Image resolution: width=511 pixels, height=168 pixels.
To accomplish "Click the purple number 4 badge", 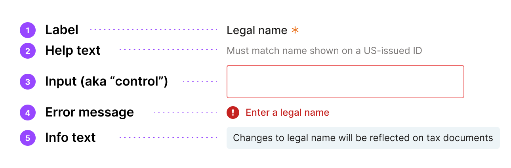I will (x=28, y=113).
